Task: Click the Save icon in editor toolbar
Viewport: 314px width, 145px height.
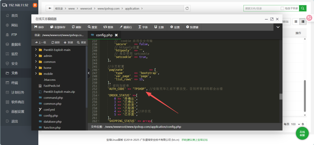Action: pyautogui.click(x=36, y=27)
